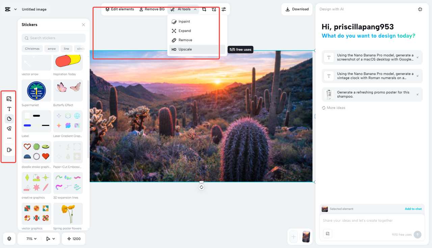Open the Layers panel at bottom left
The height and width of the screenshot is (248, 432).
[9, 239]
